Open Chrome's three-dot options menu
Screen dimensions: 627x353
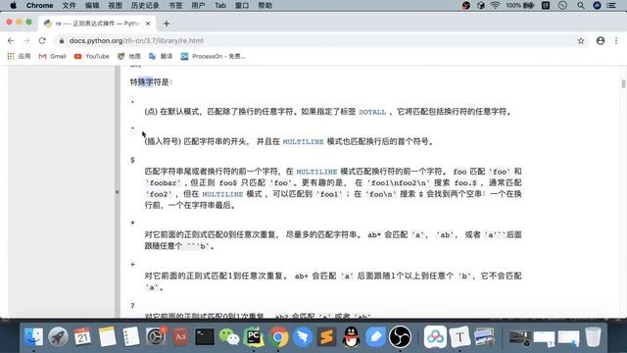point(616,41)
